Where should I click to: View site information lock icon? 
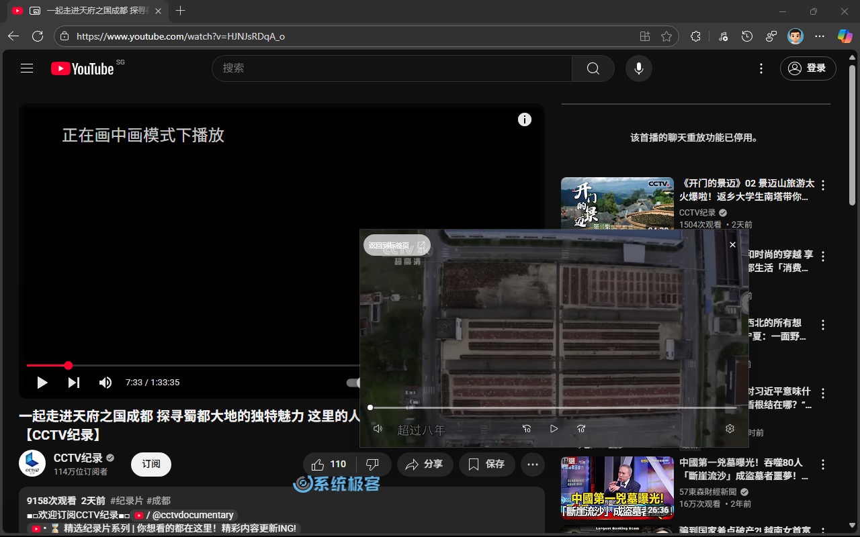pyautogui.click(x=64, y=36)
